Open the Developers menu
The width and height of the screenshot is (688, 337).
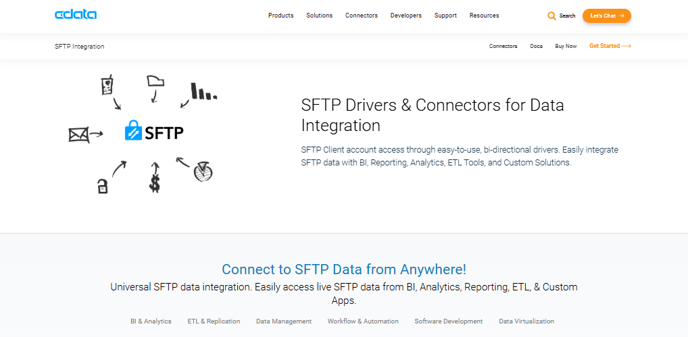406,16
